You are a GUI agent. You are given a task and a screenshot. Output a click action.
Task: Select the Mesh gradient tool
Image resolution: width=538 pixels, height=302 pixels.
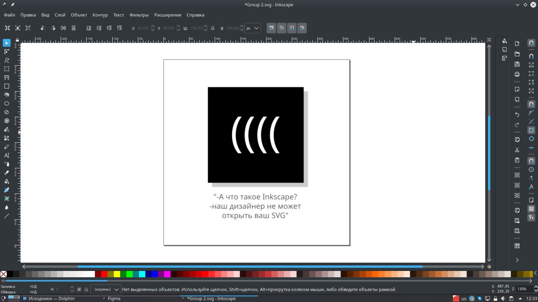(7, 198)
